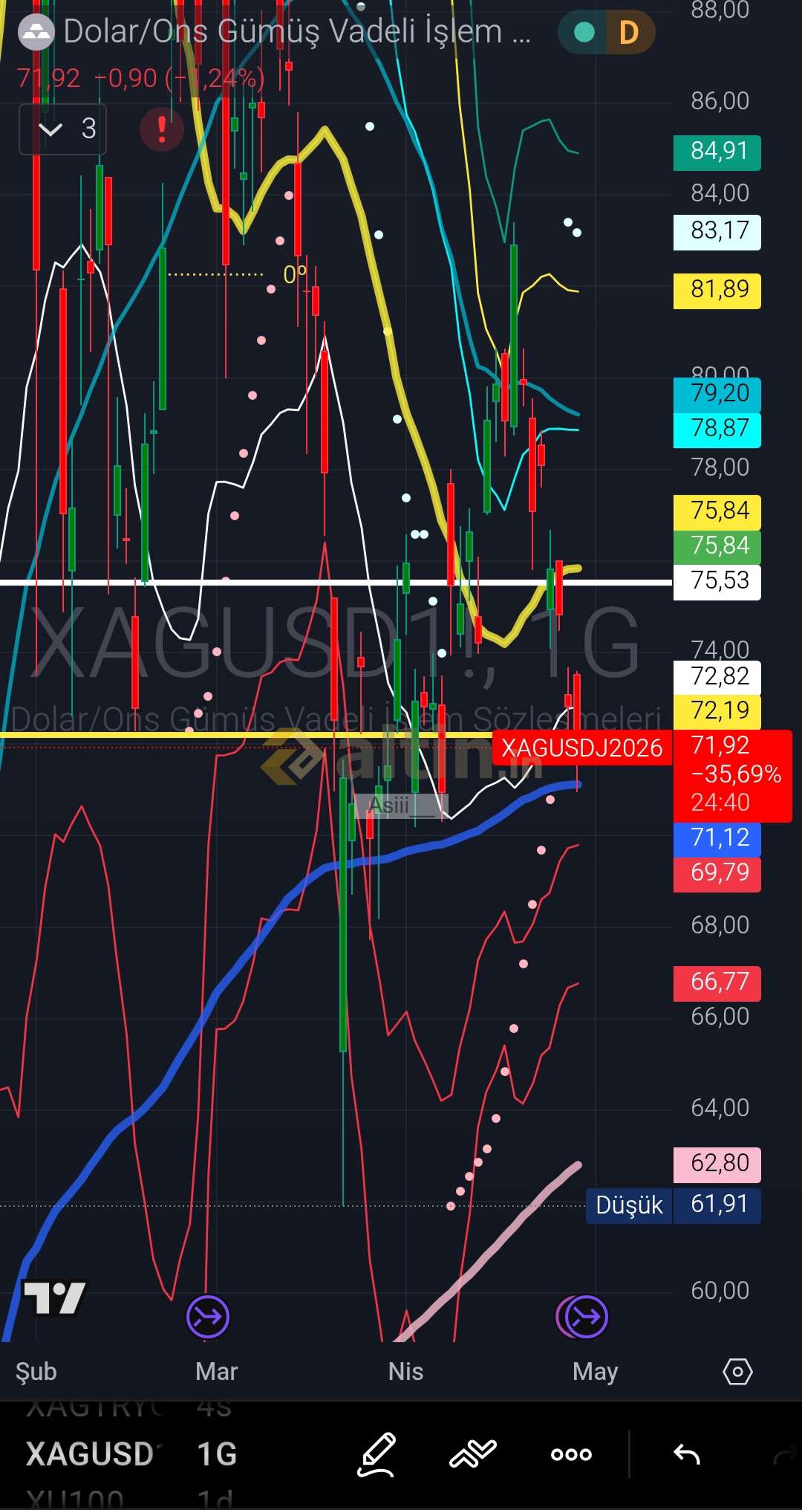The image size is (802, 1510).
Task: Open chart settings hexagon gear icon
Action: click(x=737, y=1372)
